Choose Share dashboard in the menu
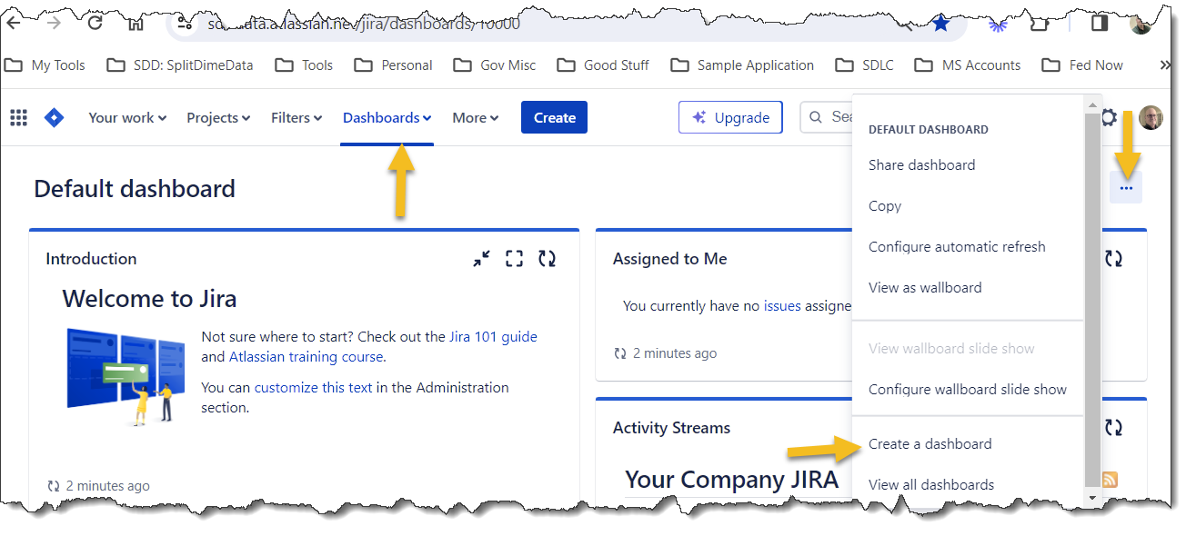This screenshot has width=1186, height=536. point(922,164)
